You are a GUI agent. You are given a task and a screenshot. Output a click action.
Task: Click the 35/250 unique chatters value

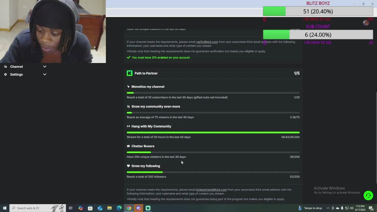point(295,157)
